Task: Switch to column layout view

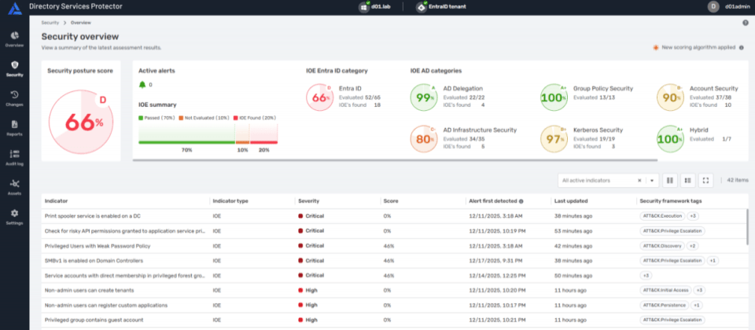Action: (670, 180)
